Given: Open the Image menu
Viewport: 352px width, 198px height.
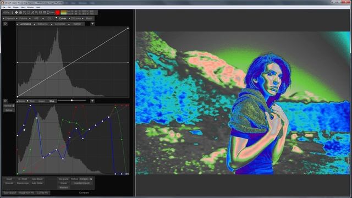Looking at the screenshot, I should click(16, 7).
